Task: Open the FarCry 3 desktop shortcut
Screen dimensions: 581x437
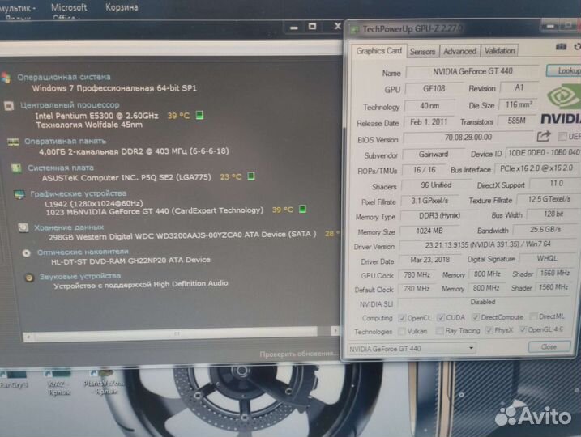Action: [14, 378]
